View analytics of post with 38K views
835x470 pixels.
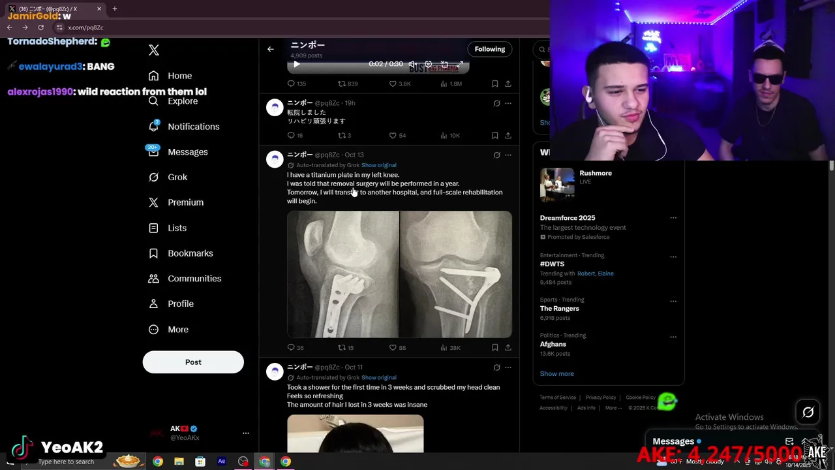pos(451,348)
